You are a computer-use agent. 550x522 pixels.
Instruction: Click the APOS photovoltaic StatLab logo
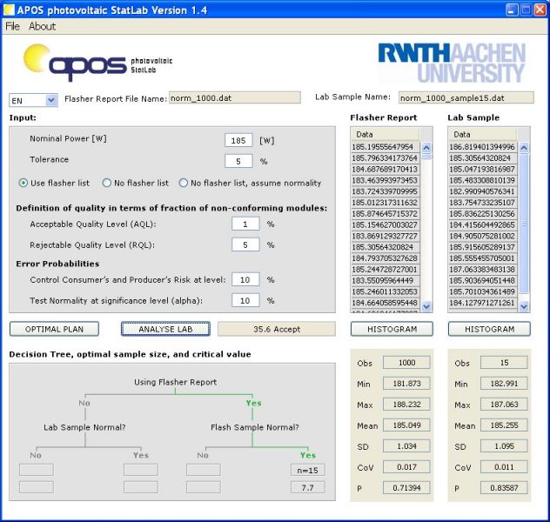point(97,63)
